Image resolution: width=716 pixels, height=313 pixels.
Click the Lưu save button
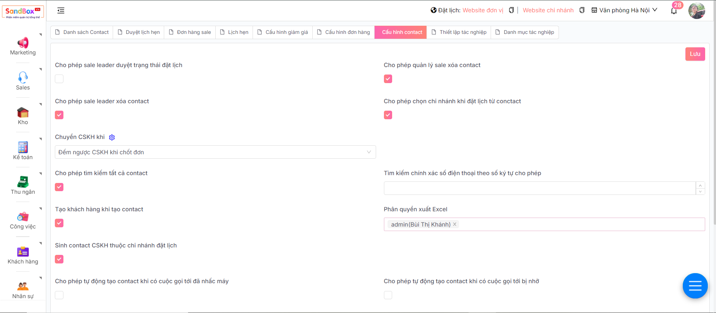point(695,54)
